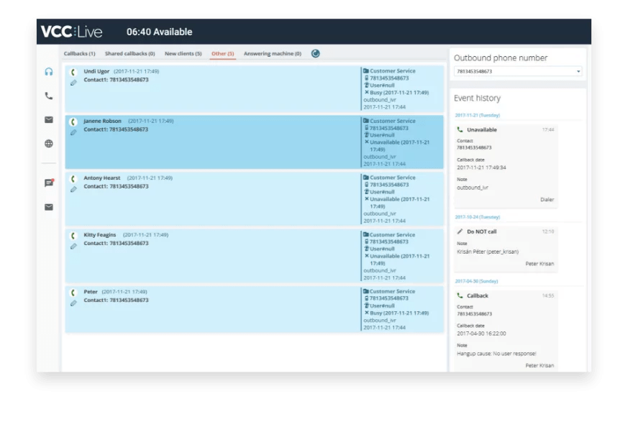Click the Dialer label in Event history
The height and width of the screenshot is (432, 628).
pos(546,199)
